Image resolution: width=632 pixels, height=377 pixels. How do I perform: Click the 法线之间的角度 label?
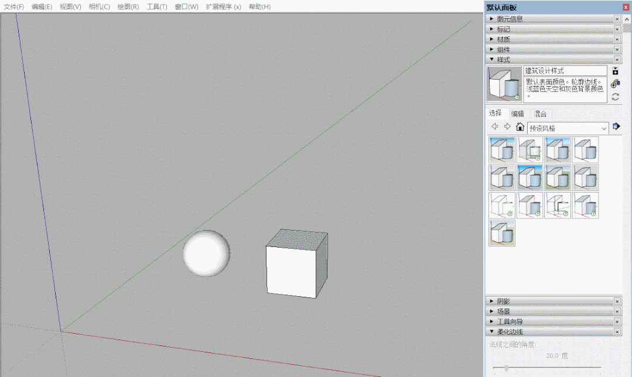pyautogui.click(x=513, y=345)
